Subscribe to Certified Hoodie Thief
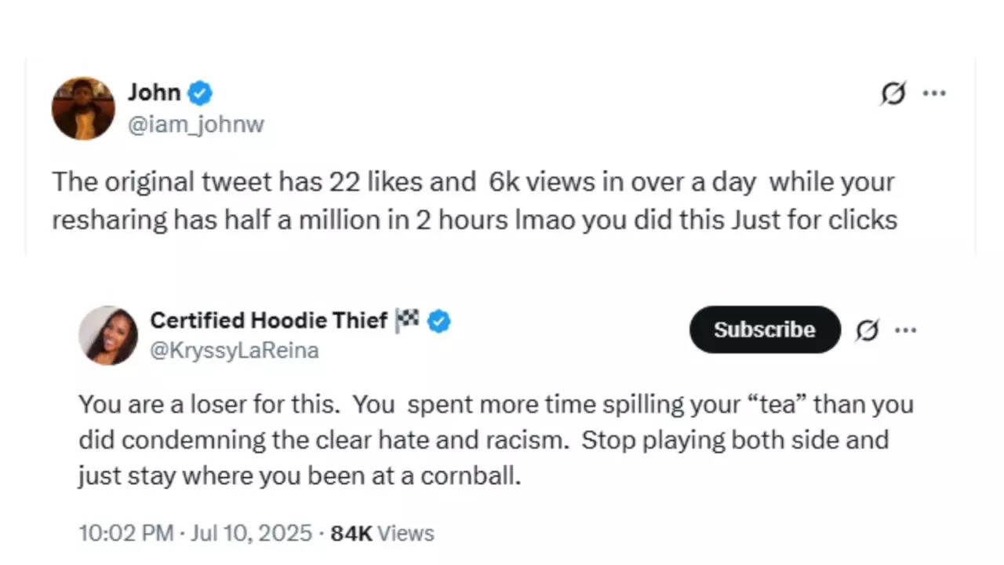This screenshot has height=565, width=1004. point(765,330)
